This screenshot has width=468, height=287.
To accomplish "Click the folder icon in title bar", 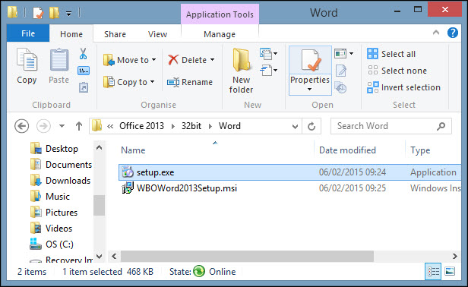I will click(12, 12).
